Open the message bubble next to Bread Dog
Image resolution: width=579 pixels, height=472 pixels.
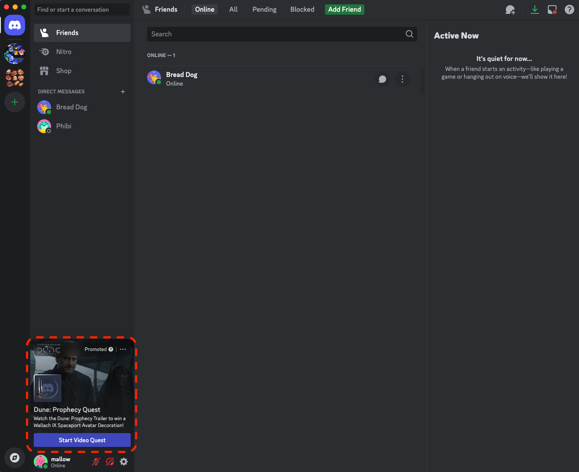382,79
